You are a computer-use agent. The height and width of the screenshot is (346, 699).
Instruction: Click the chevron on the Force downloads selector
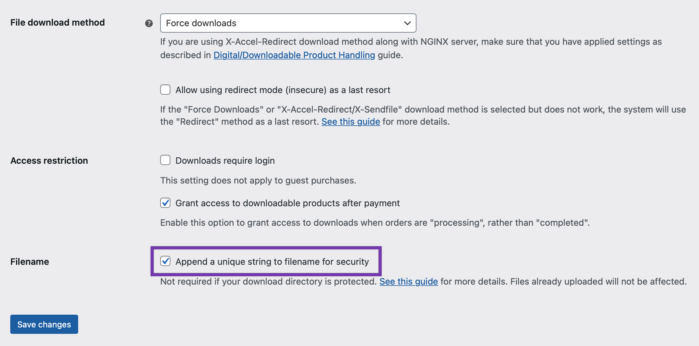click(x=406, y=23)
